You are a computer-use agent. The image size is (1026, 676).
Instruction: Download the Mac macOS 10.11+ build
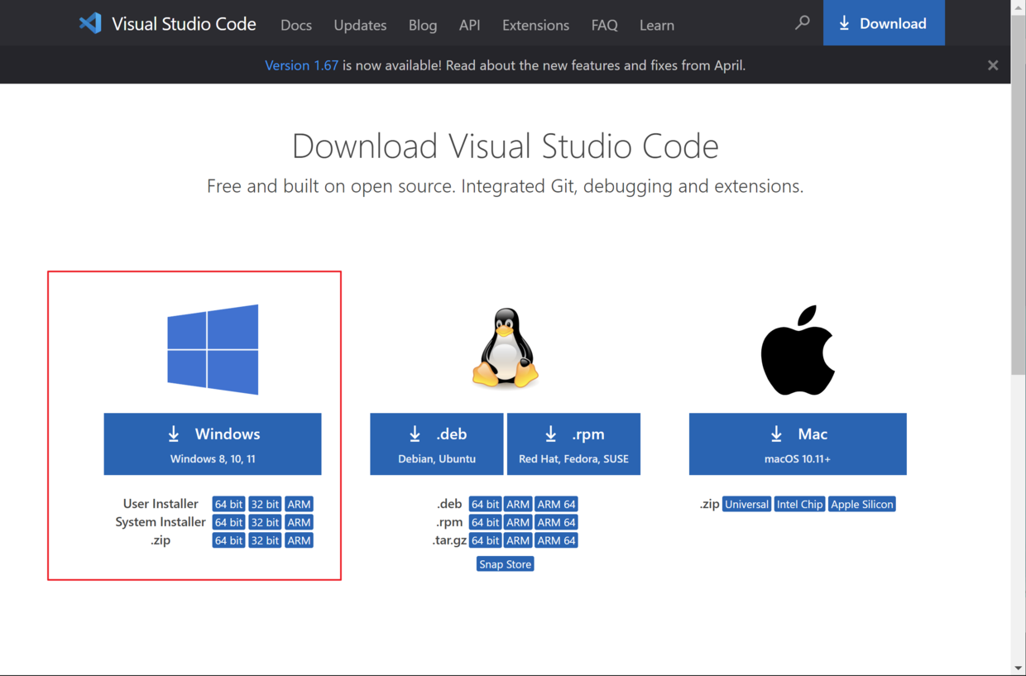click(798, 444)
